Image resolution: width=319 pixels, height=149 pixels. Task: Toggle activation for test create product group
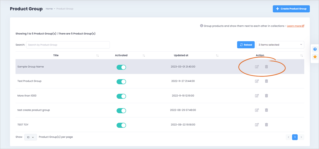(x=121, y=111)
